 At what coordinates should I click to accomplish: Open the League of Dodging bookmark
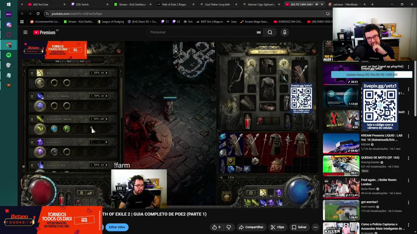click(110, 21)
